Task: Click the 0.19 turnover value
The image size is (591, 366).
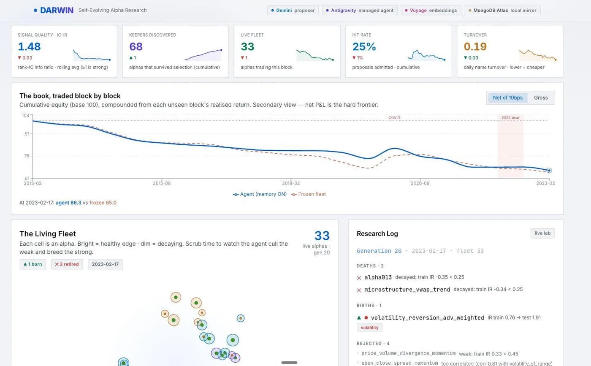Action: pos(475,46)
